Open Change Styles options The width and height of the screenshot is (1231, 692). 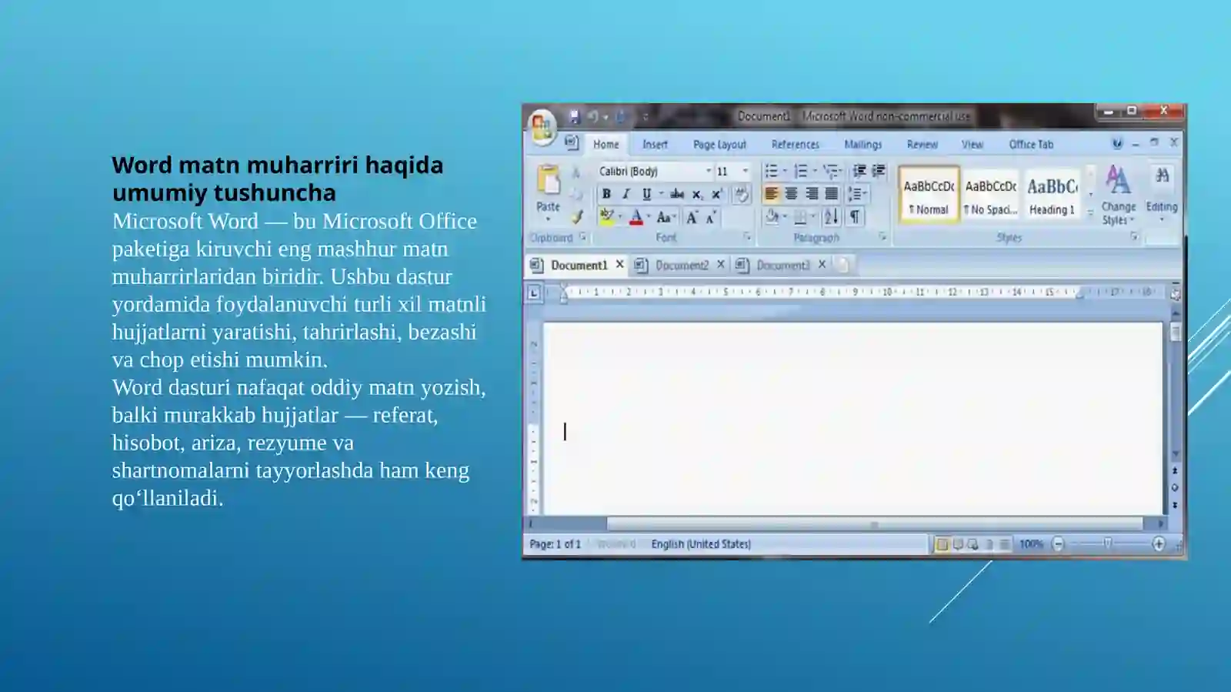[x=1118, y=196]
